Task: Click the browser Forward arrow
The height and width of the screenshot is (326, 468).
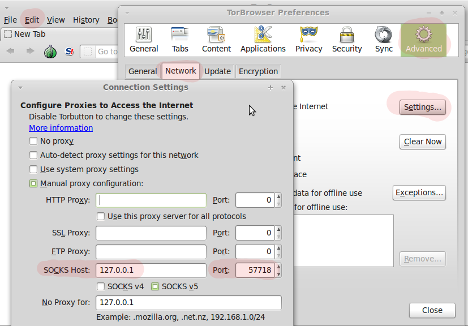Action: coord(30,51)
